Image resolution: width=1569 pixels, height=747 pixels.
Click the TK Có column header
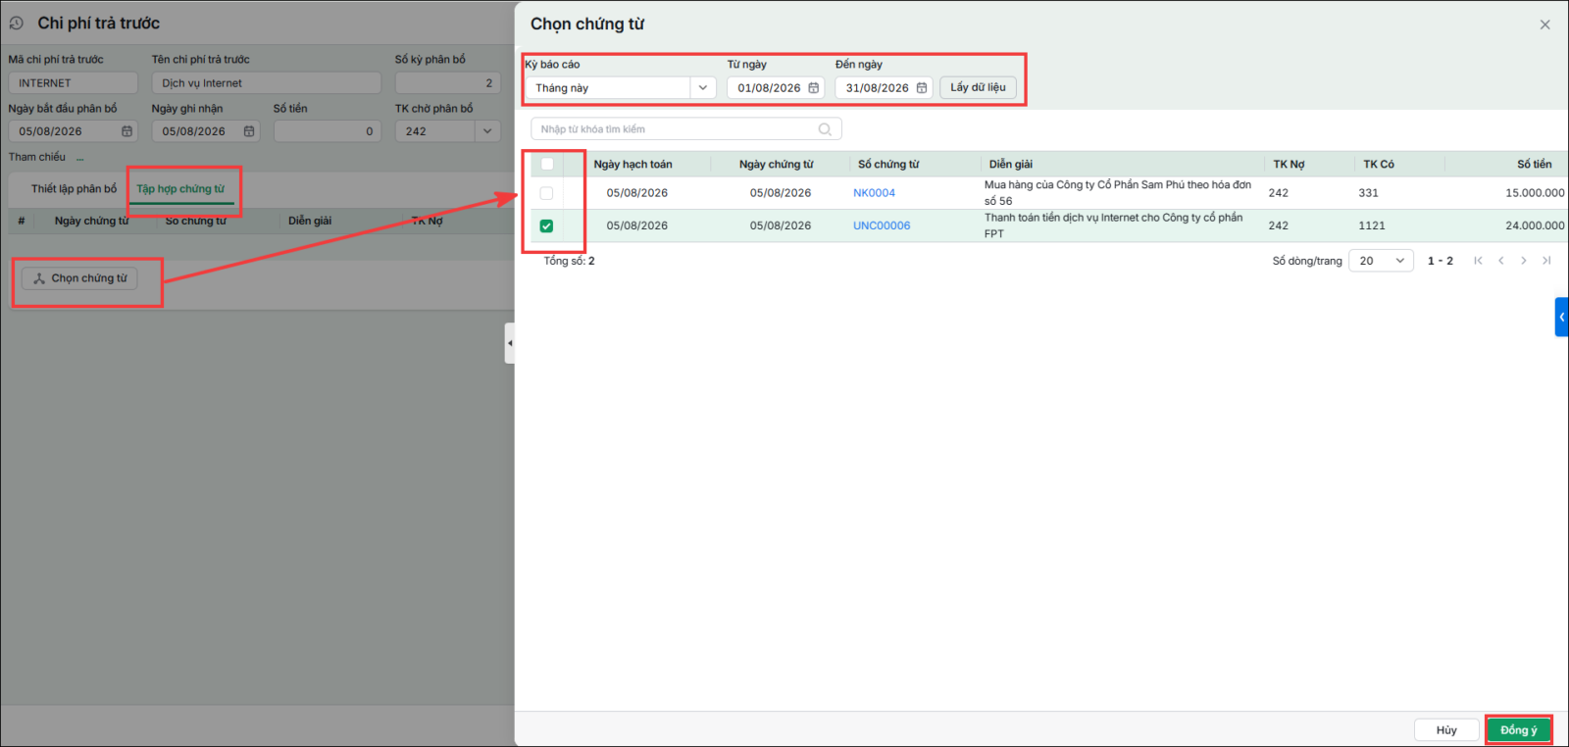click(x=1379, y=165)
